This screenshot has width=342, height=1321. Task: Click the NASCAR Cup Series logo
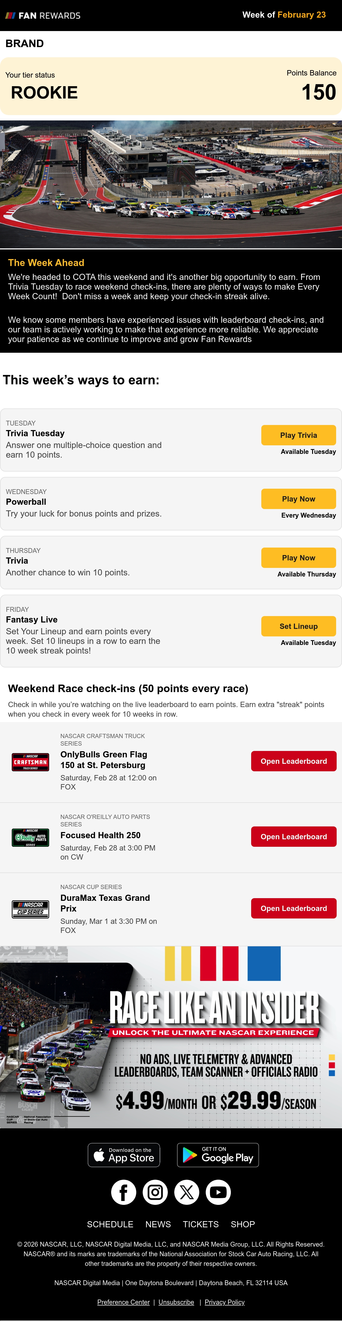click(31, 909)
